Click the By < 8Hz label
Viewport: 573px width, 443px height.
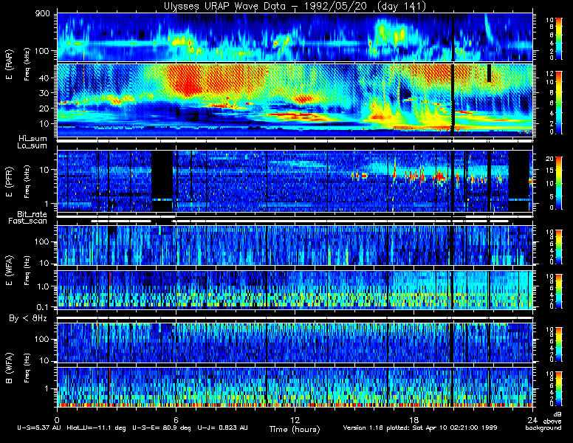pyautogui.click(x=28, y=318)
